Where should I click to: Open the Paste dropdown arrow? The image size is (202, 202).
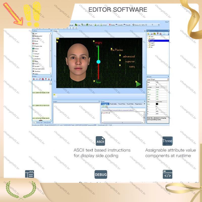[x=93, y=25]
